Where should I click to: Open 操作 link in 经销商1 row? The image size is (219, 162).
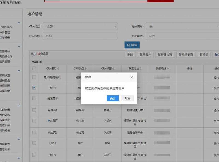click(216, 111)
